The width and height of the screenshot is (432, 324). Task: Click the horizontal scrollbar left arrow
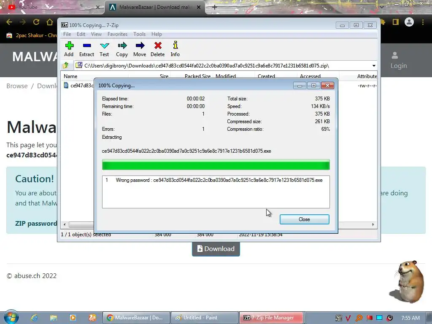click(65, 224)
